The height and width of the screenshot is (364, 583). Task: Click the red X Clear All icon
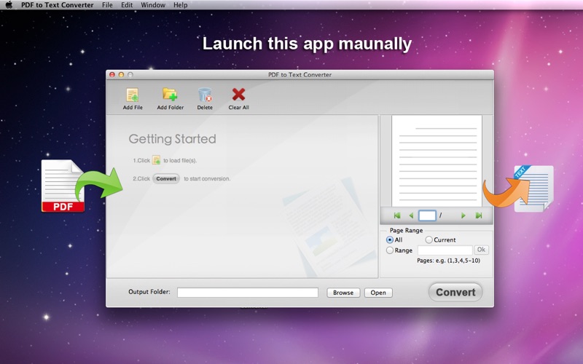[238, 95]
